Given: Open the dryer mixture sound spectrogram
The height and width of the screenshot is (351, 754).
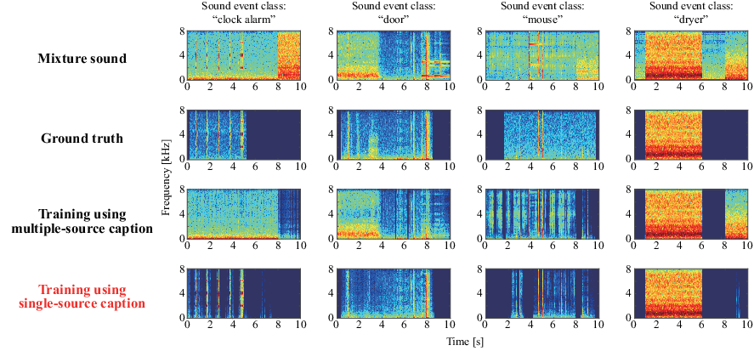Looking at the screenshot, I should coord(691,55).
